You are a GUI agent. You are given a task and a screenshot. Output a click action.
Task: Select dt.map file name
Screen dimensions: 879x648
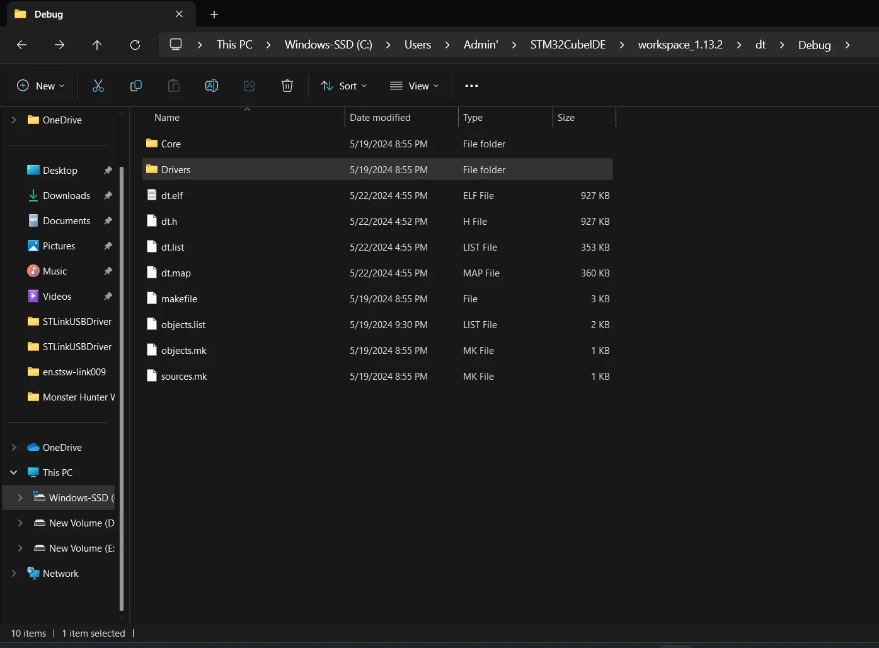[176, 273]
